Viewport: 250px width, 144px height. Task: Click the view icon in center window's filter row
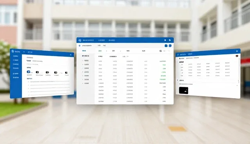pyautogui.click(x=161, y=51)
